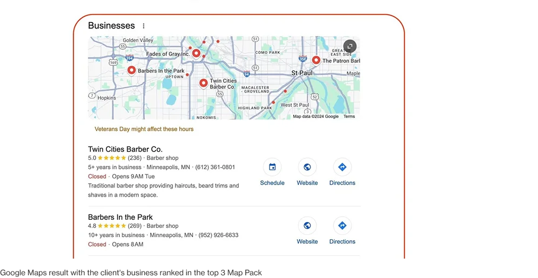Click the UPTOWN map label
The width and height of the screenshot is (538, 278).
pos(174,77)
